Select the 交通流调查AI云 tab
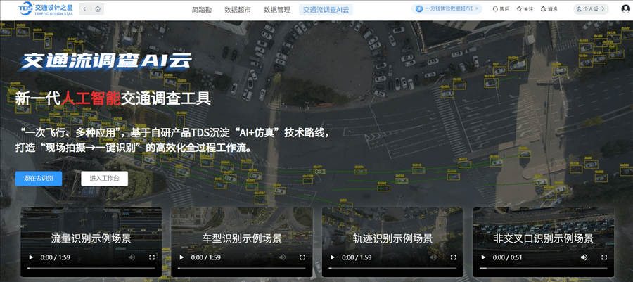Viewport: 633px width, 282px height. tap(326, 10)
